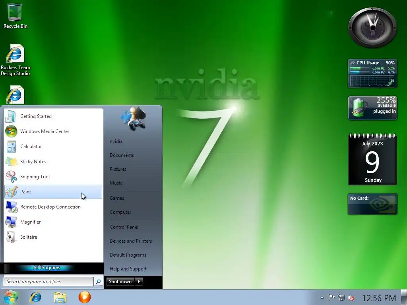Open Documents from Start menu

(122, 155)
